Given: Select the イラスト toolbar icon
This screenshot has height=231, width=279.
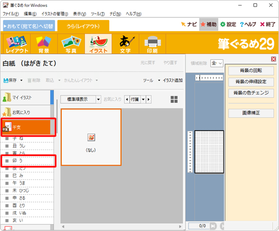Looking at the screenshot, I should tap(98, 44).
